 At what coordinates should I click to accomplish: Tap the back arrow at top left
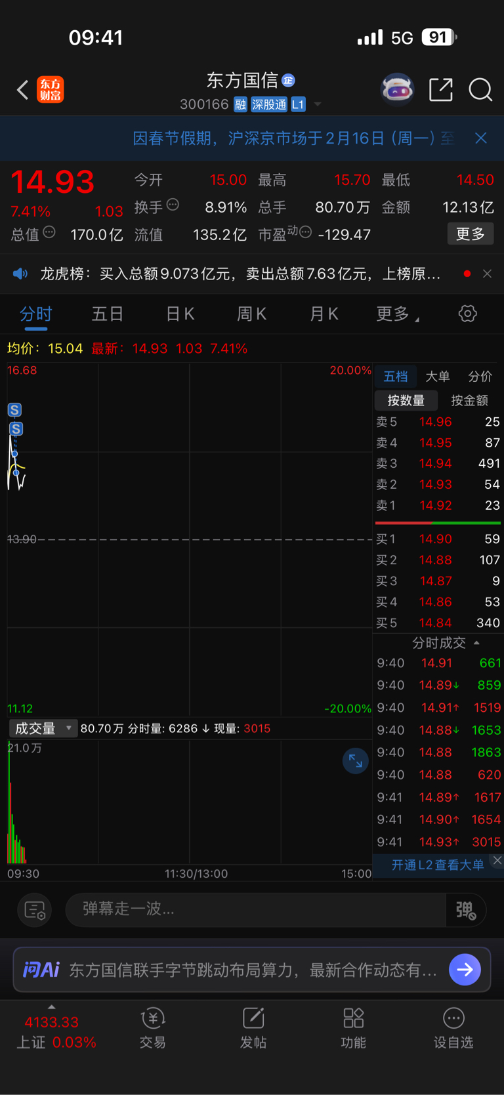click(22, 90)
